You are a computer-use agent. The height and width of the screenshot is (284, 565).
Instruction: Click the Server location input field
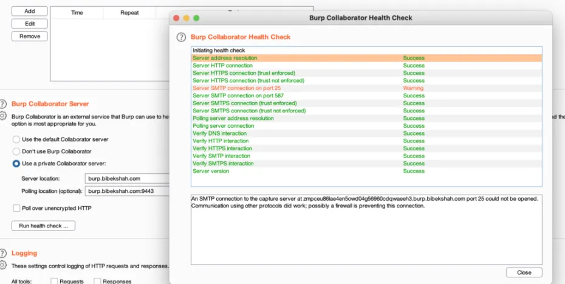click(127, 178)
